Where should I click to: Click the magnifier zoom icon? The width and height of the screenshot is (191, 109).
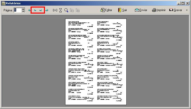[66, 10]
